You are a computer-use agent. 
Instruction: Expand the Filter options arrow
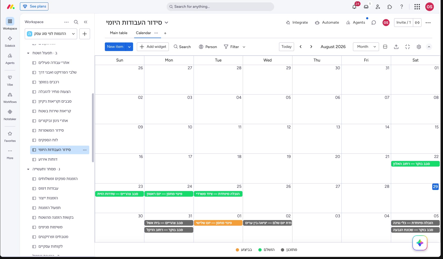coord(244,47)
